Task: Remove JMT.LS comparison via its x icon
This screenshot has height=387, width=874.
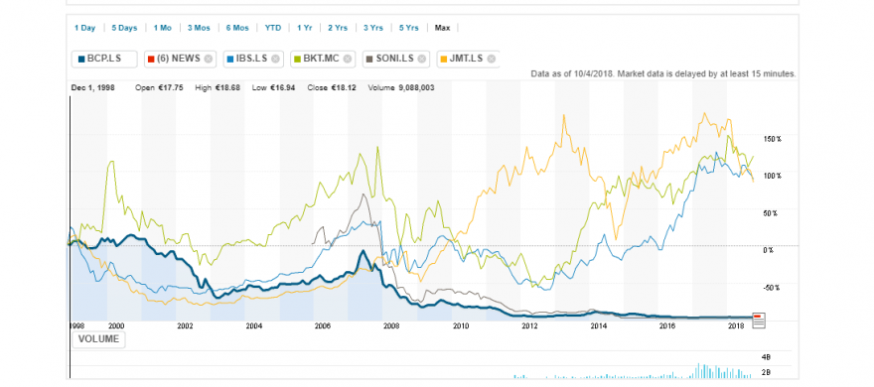Action: tap(491, 59)
